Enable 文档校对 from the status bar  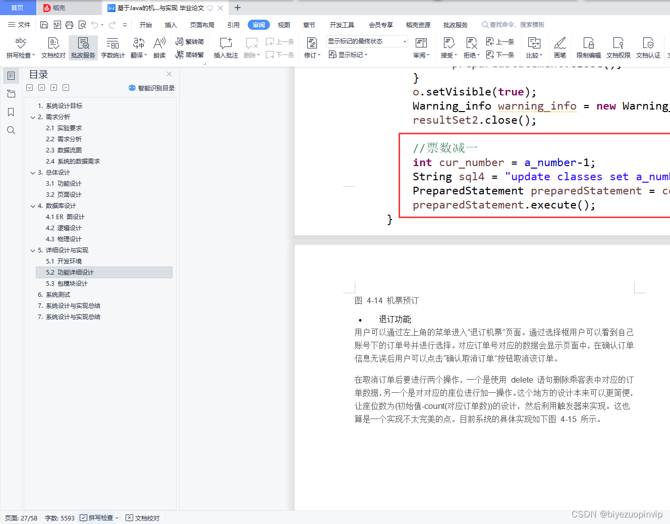coord(143,517)
